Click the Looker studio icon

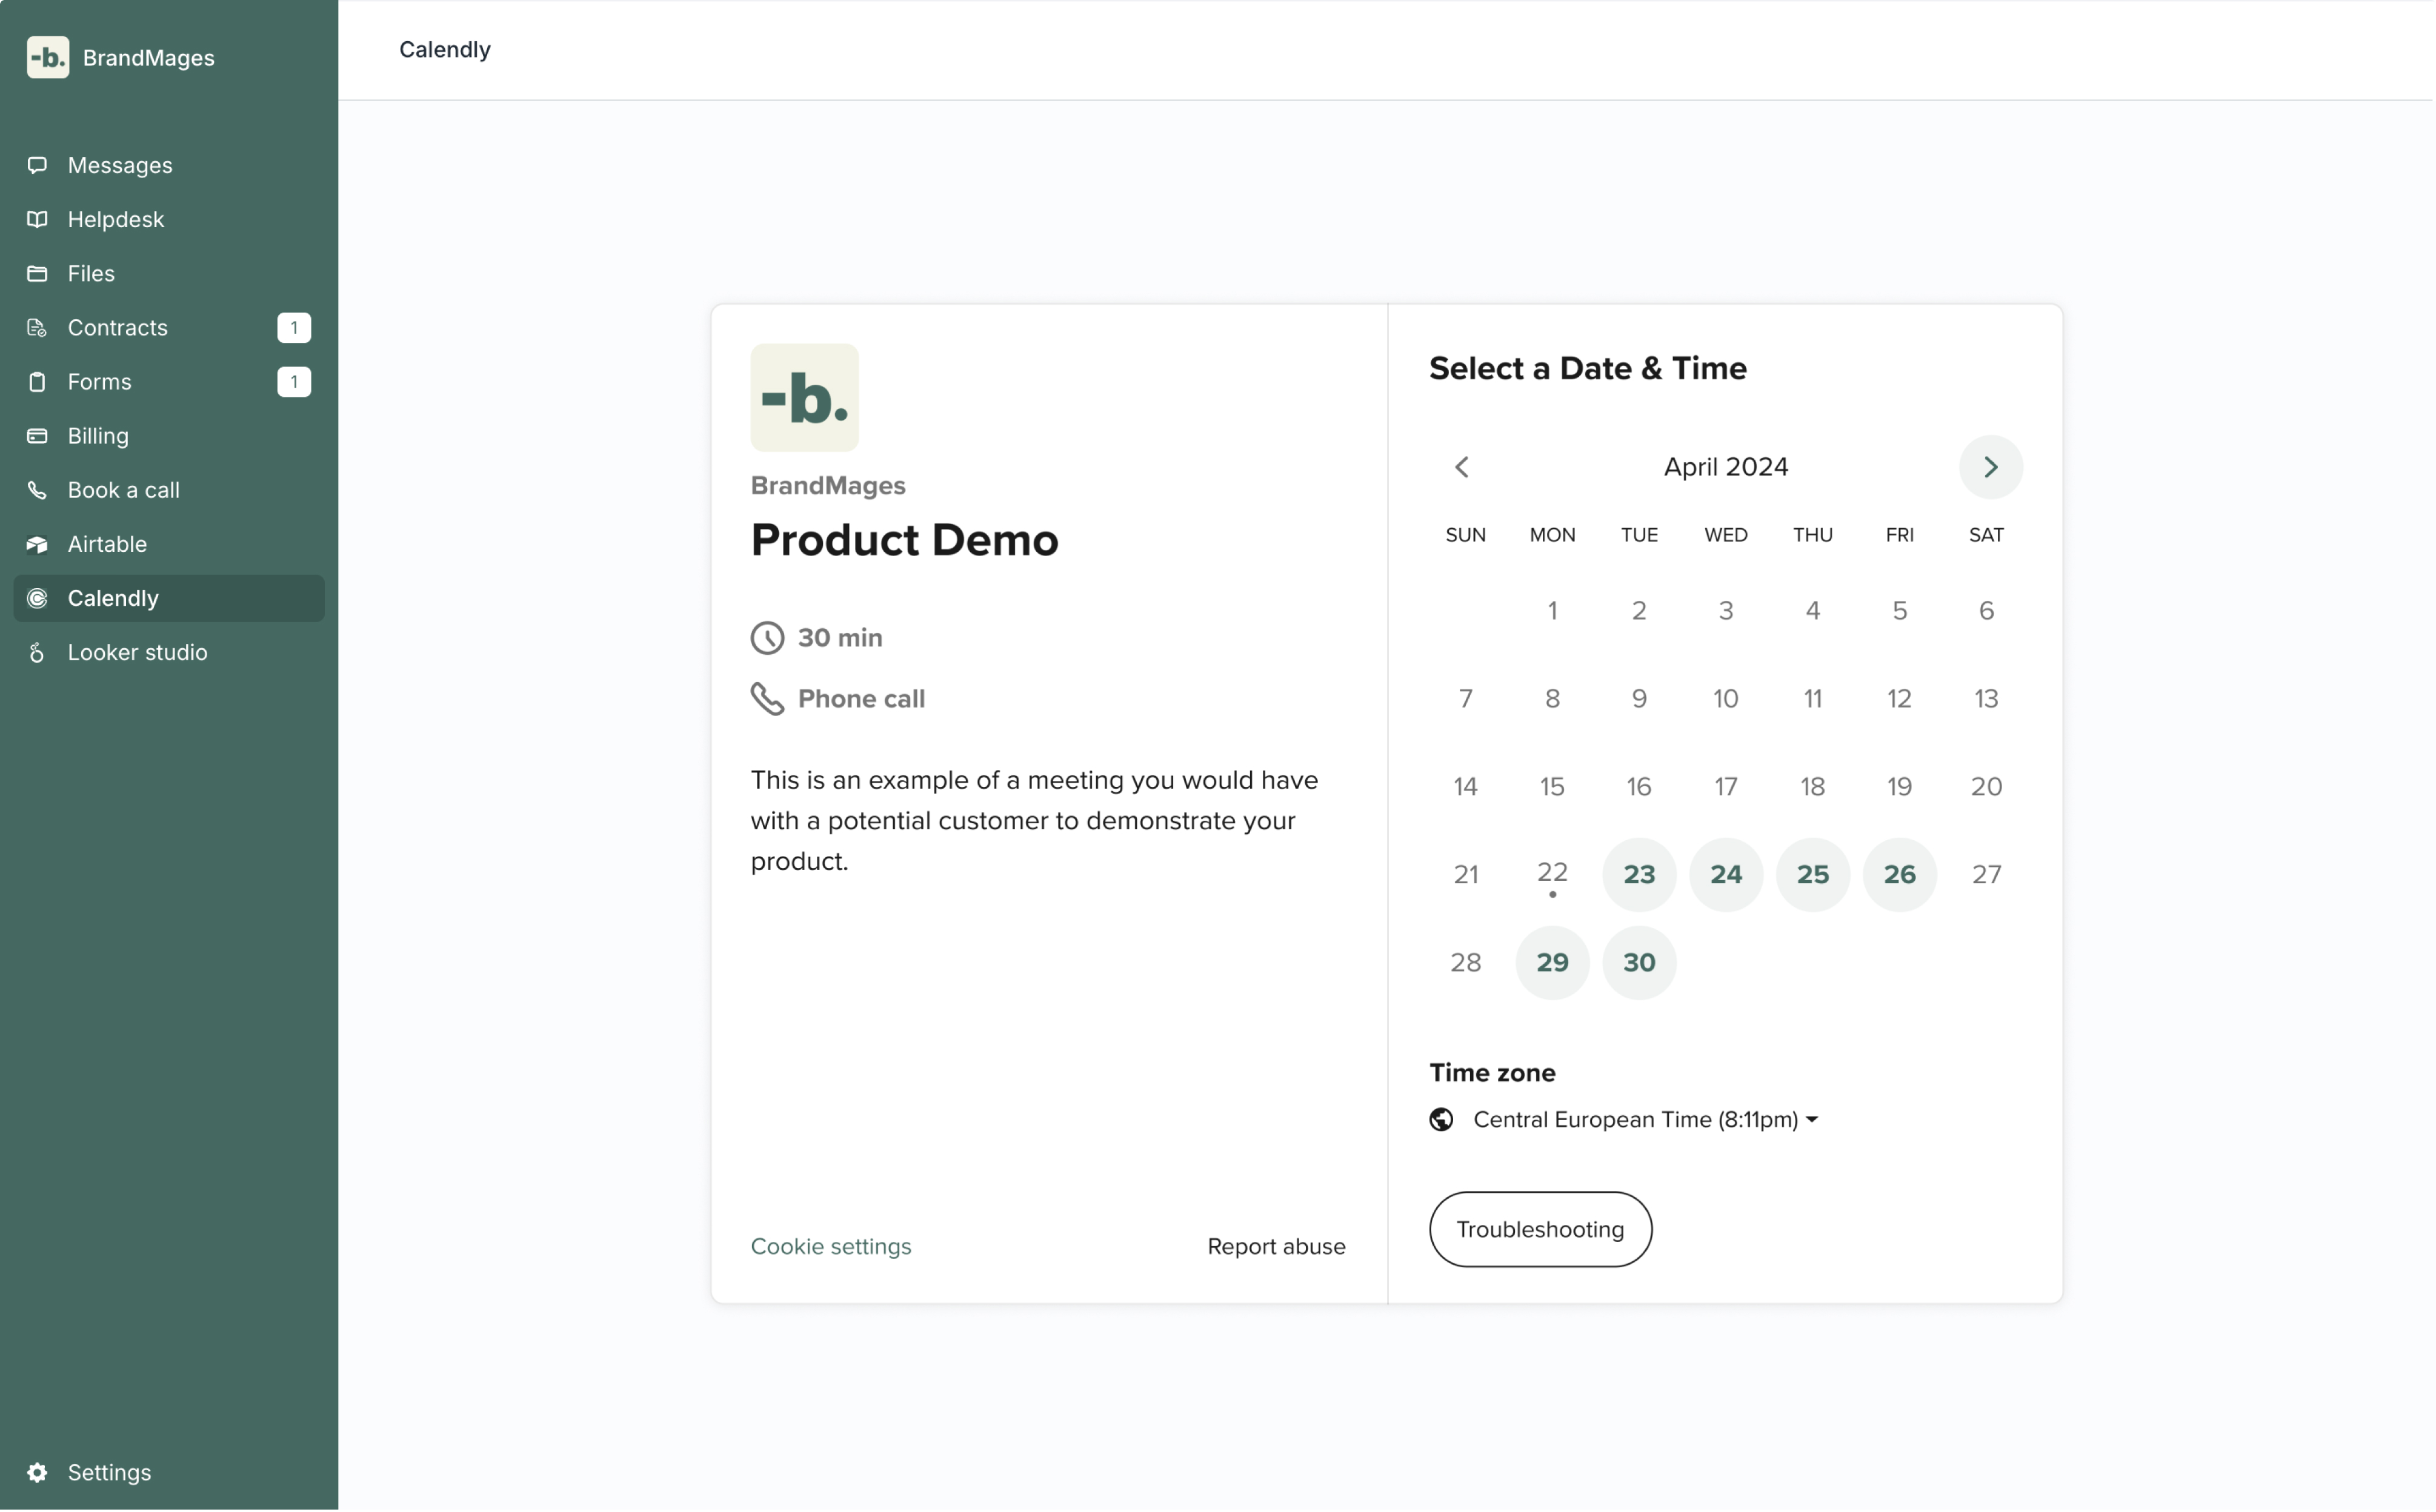pyautogui.click(x=37, y=653)
